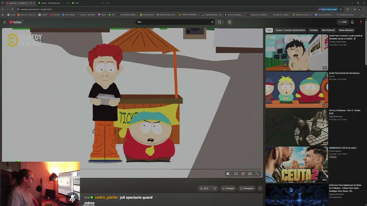Screen dimensions: 367x206
Task: Close the South Park browser tab
Action: click(34, 3)
